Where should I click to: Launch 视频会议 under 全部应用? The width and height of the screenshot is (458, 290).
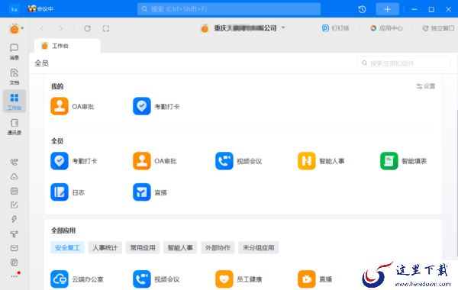click(156, 279)
